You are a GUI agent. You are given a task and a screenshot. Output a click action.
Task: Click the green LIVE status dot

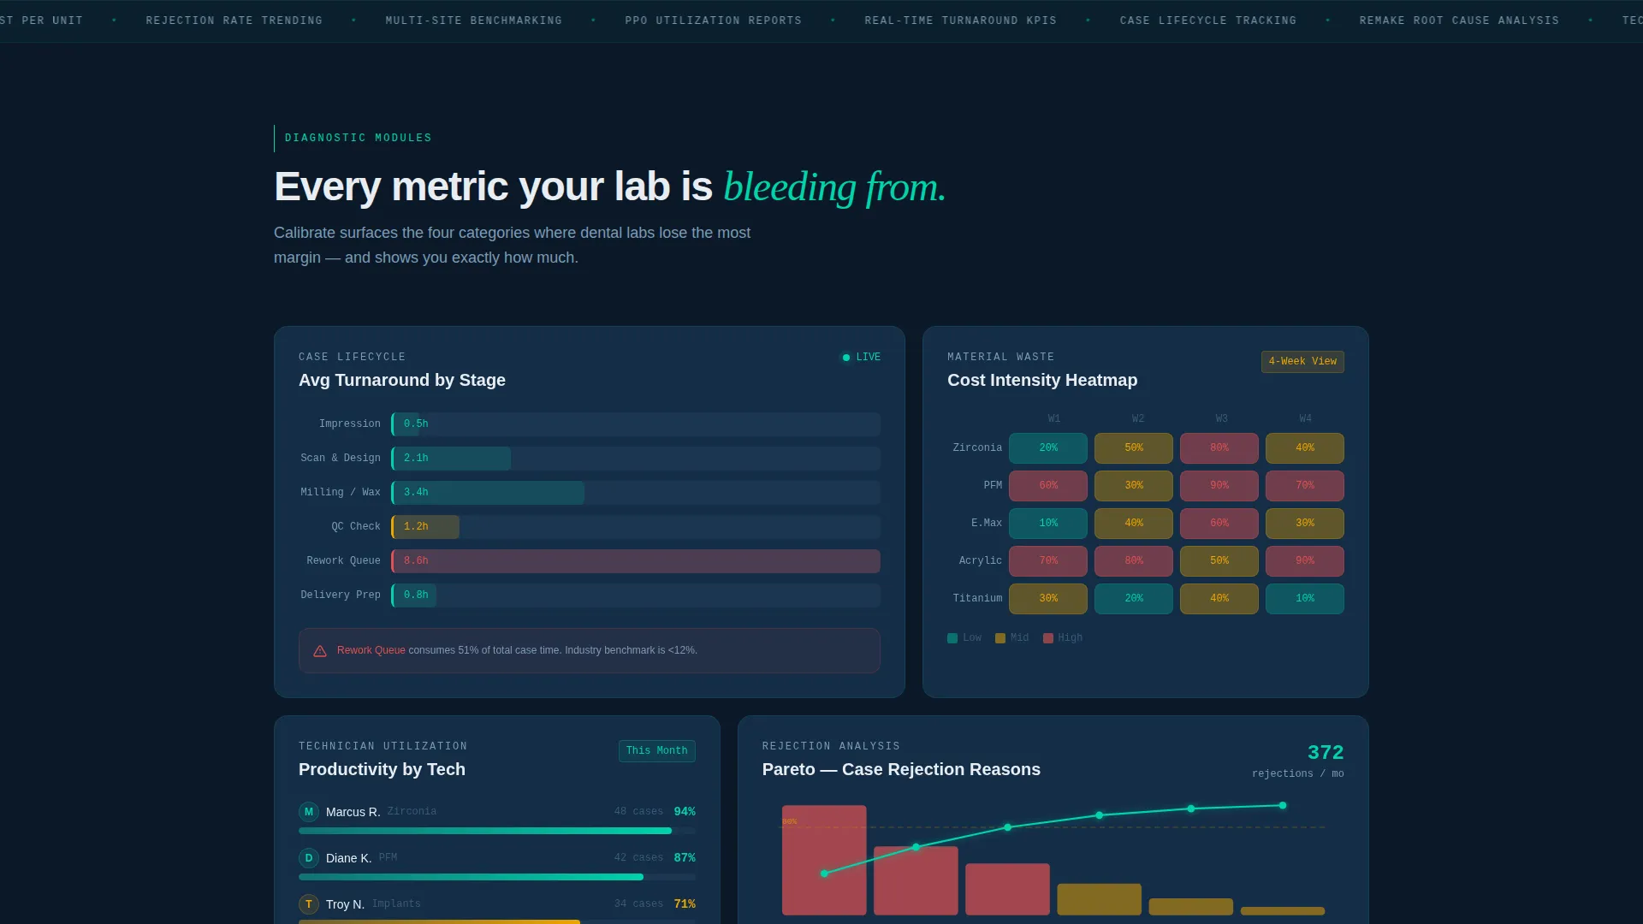[846, 358]
